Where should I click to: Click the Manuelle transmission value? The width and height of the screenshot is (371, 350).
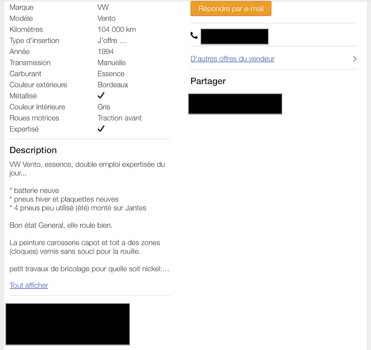tap(112, 63)
